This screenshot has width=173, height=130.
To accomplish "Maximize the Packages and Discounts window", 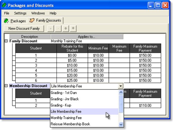I will pyautogui.click(x=158, y=5).
